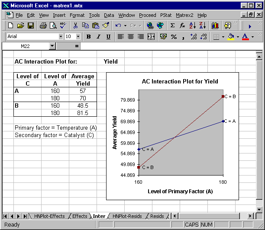
Task: Open Print Preview from the toolbar
Action: coord(53,26)
